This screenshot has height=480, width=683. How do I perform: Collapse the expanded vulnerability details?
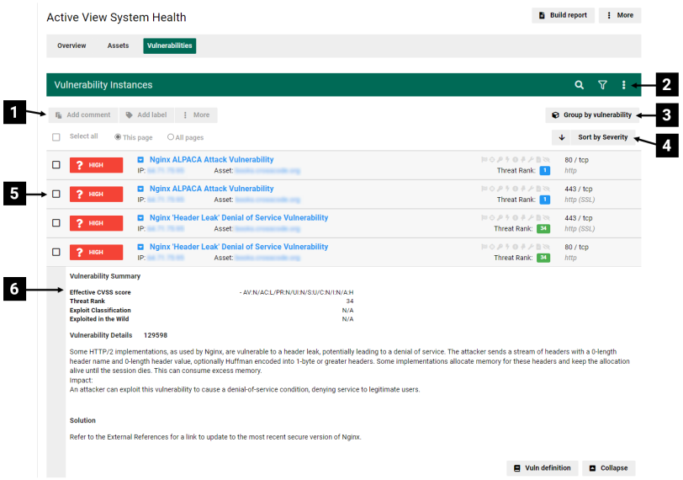pos(607,468)
